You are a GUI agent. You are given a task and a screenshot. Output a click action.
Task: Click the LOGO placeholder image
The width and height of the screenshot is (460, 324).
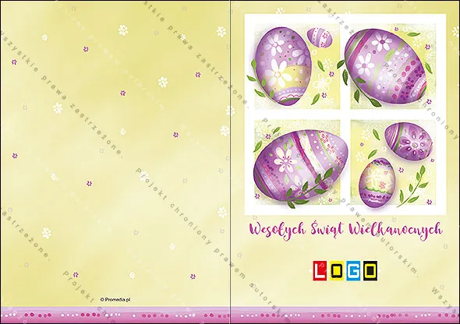click(x=345, y=271)
